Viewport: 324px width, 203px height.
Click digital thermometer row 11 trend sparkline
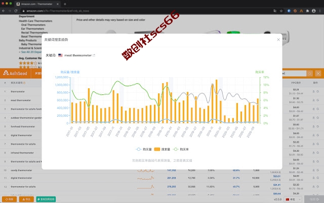point(146,178)
